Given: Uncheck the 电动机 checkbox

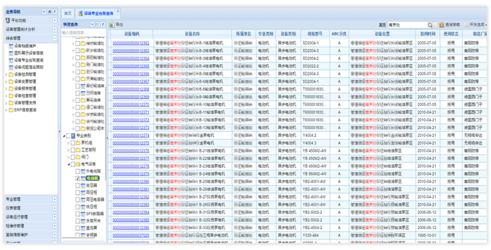Looking at the screenshot, I should coord(78,178).
